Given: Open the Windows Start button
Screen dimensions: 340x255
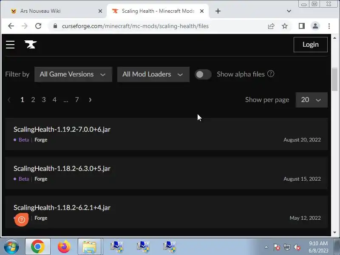Looking at the screenshot, I should click(11, 247).
